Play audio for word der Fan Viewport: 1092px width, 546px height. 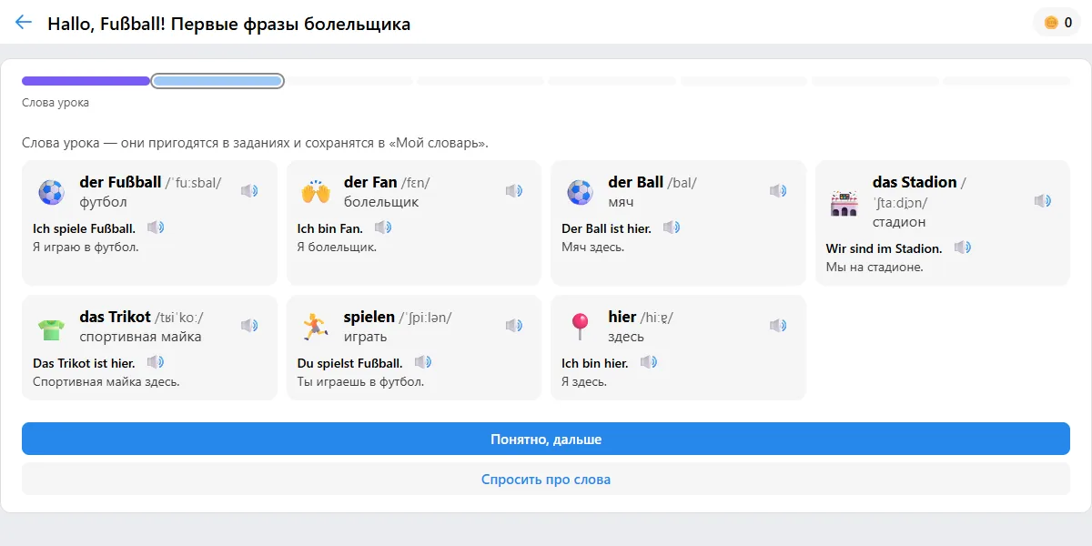(514, 191)
